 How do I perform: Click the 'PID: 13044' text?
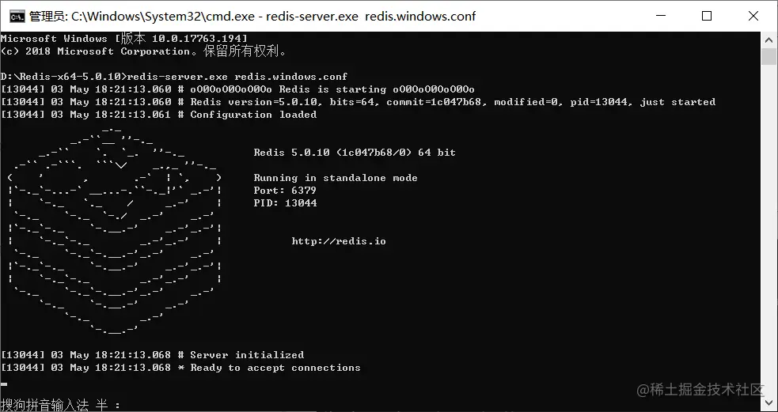pyautogui.click(x=285, y=202)
